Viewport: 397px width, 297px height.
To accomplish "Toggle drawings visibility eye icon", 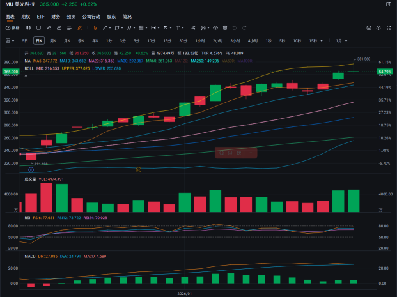I will tap(215, 28).
